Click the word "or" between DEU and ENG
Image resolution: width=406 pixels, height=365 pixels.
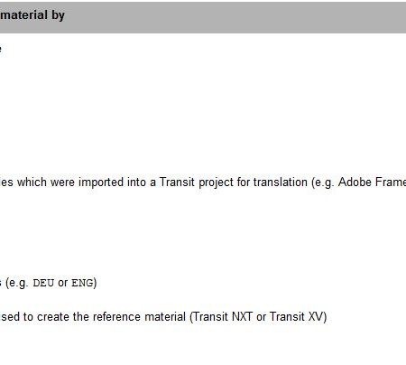coord(62,283)
